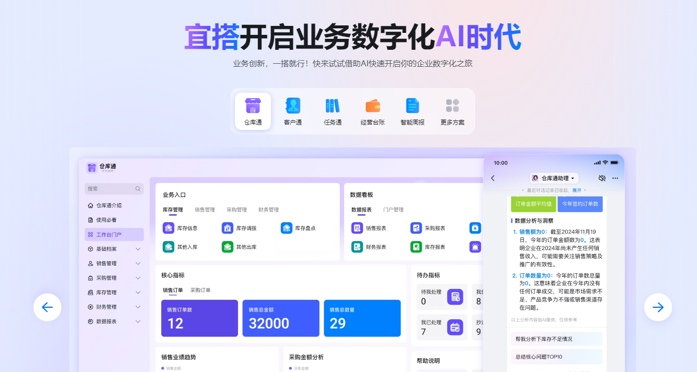Click the 销售订单数 12 card

(200, 318)
